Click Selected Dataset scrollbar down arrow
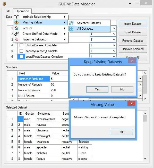This screenshot has height=168, width=154. pos(145,158)
